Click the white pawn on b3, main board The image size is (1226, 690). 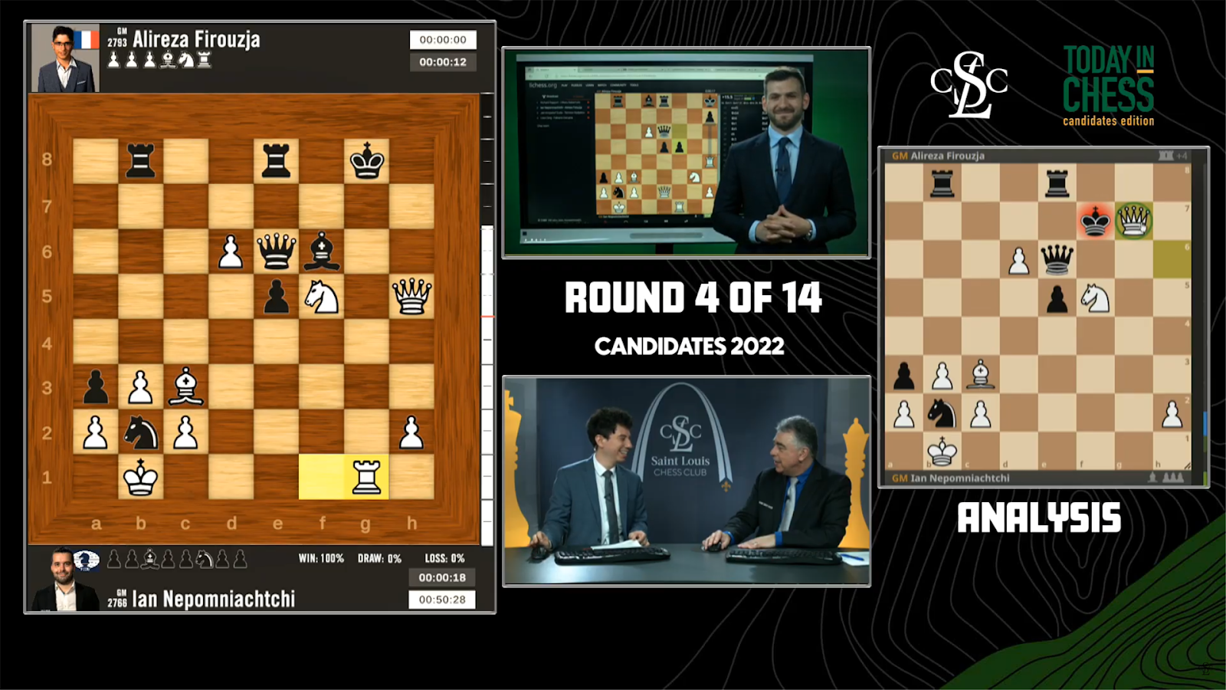coord(140,387)
